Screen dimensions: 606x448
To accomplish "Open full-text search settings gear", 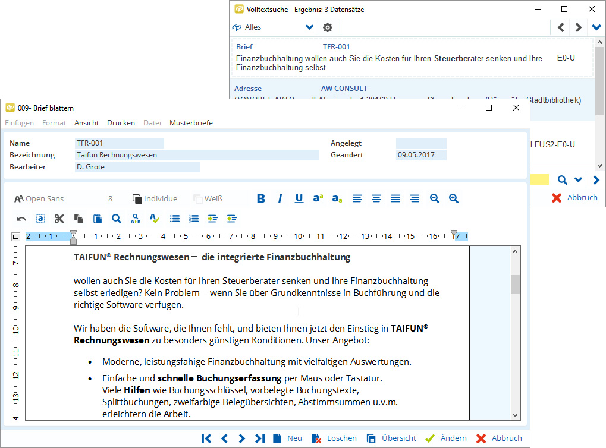I will tap(328, 27).
